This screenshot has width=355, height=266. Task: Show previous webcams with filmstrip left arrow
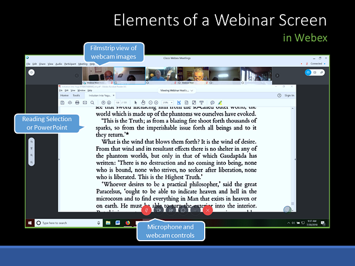click(x=77, y=76)
